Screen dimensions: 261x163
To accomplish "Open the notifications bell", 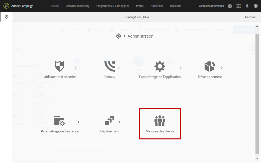I will coord(247,6).
